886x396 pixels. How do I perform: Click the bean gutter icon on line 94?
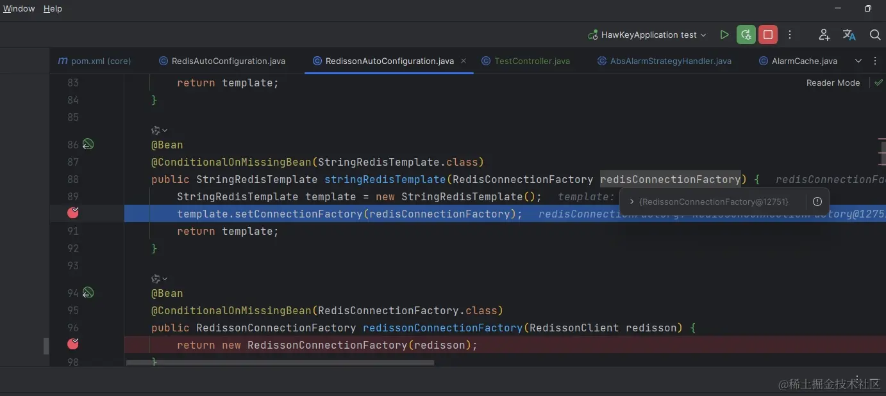click(x=88, y=293)
